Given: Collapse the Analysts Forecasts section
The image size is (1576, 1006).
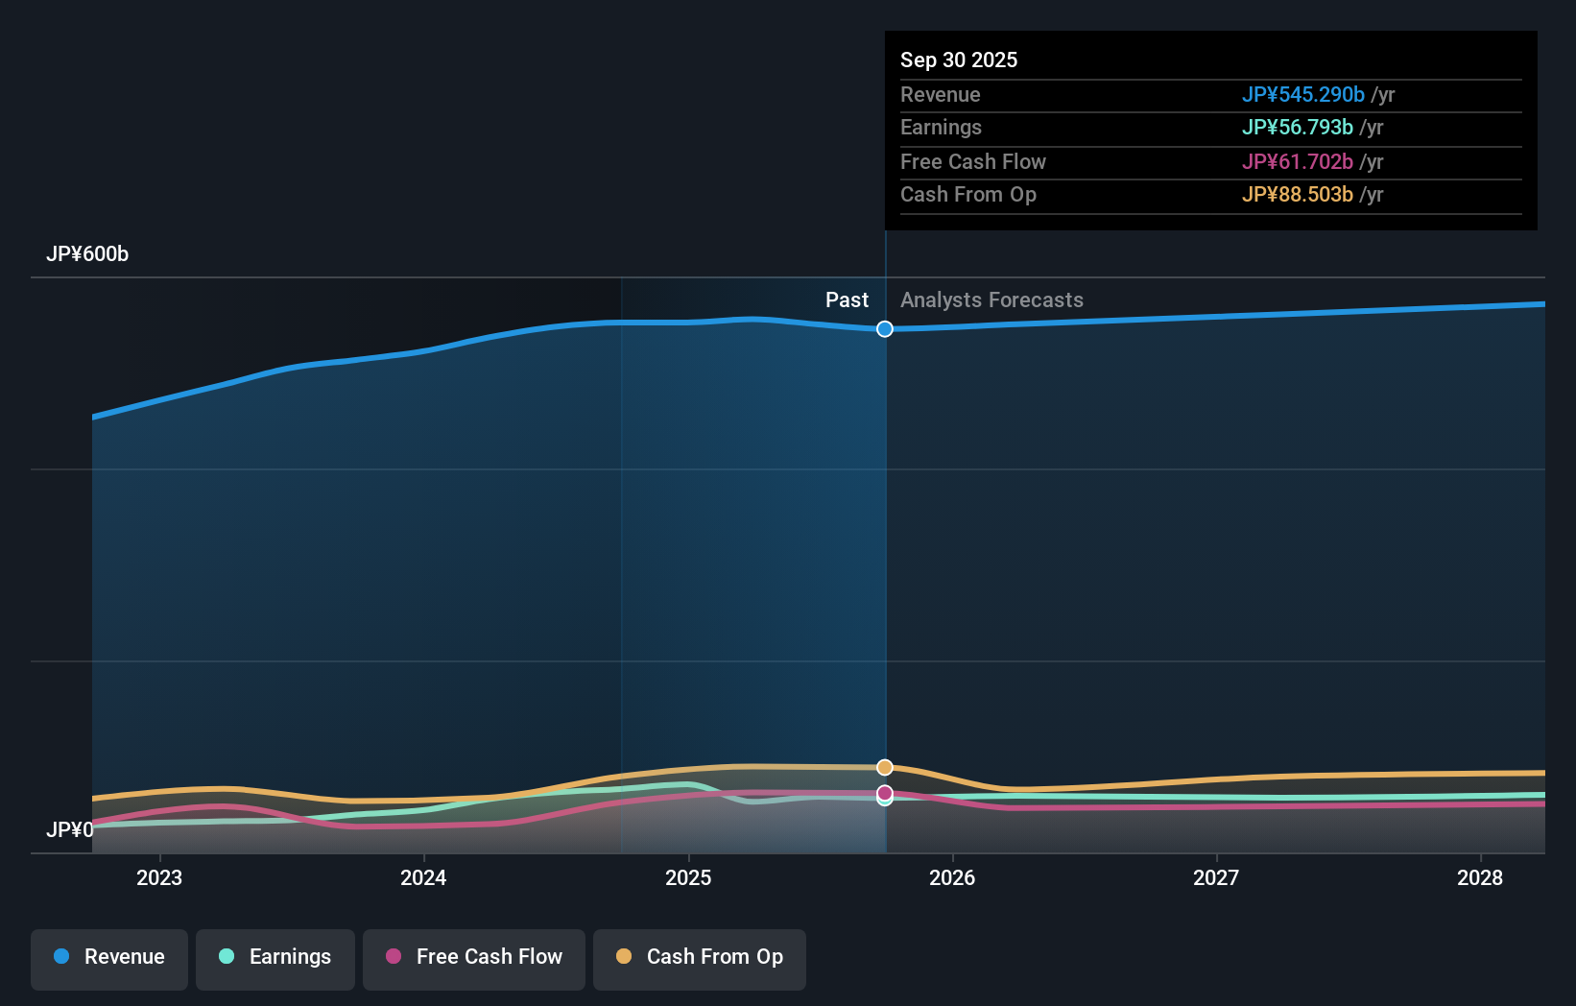Looking at the screenshot, I should pos(991,300).
